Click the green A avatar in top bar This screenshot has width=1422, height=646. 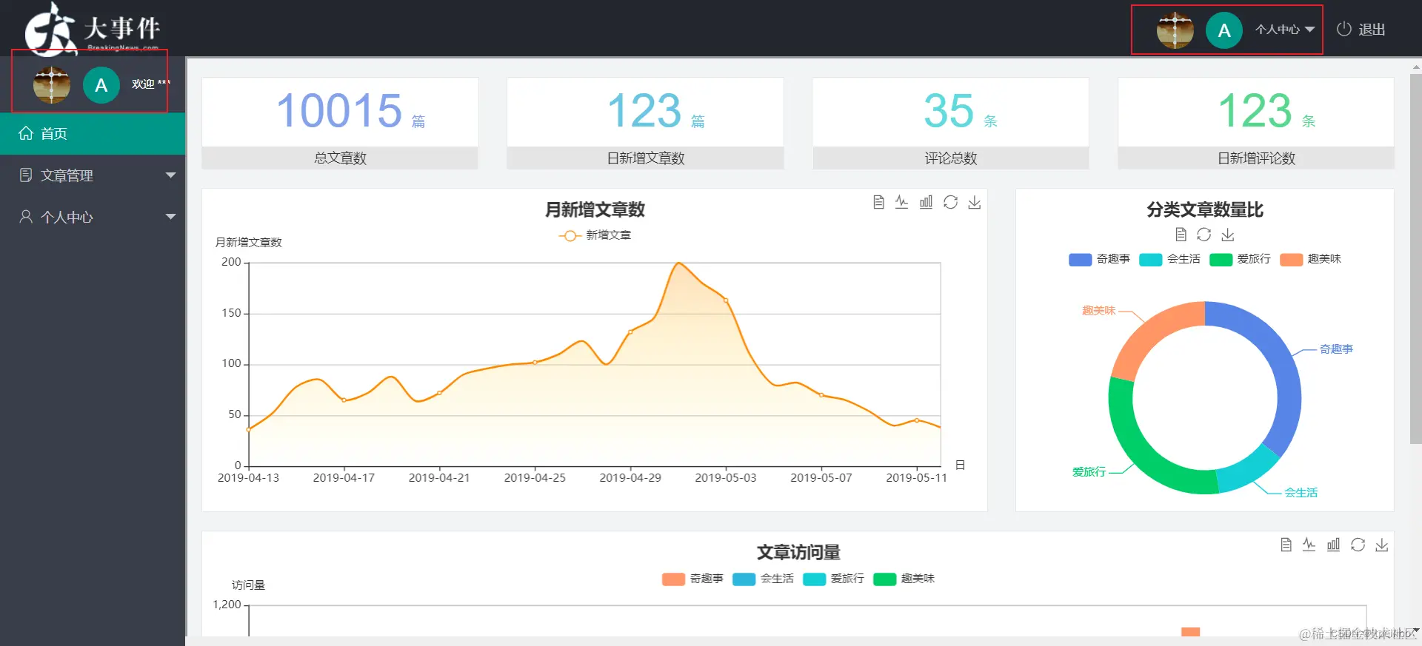coord(1224,30)
